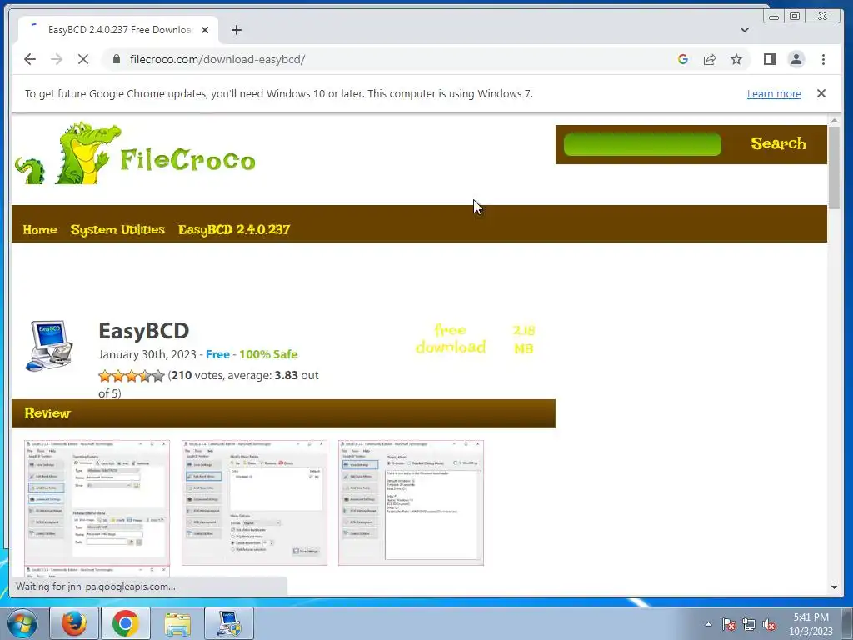Click the Search button

[x=778, y=143]
